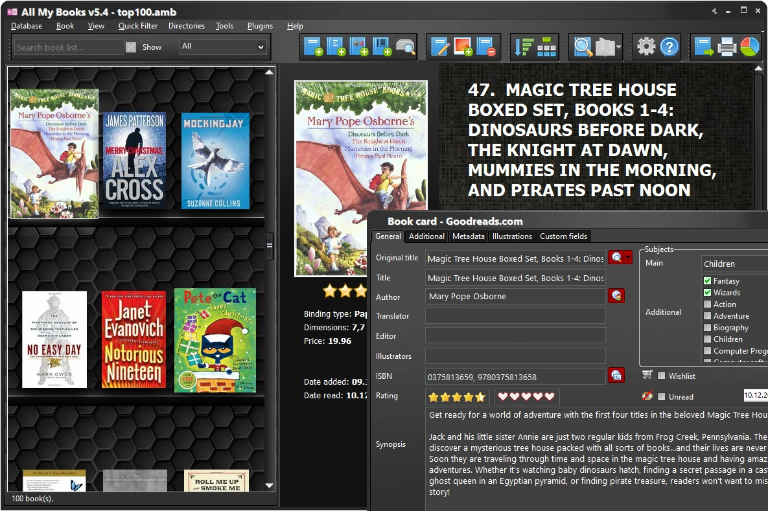Switch to the Custom fields tab

coord(563,236)
